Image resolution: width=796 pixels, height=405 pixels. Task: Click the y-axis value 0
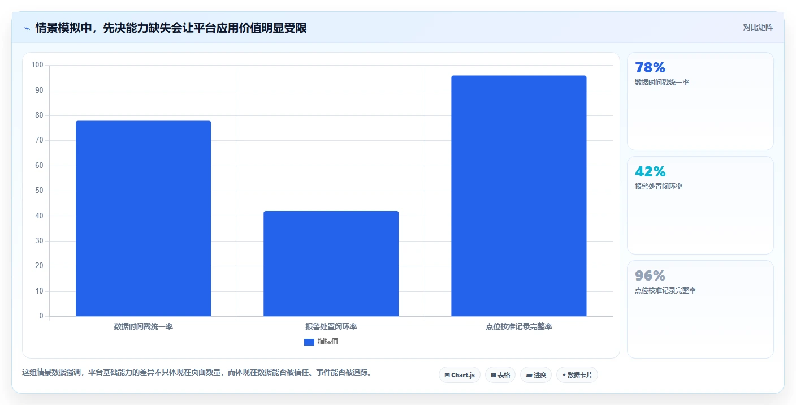(41, 316)
